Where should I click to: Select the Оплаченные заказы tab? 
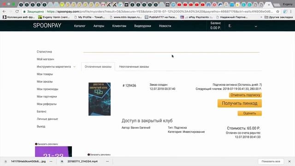98,66
